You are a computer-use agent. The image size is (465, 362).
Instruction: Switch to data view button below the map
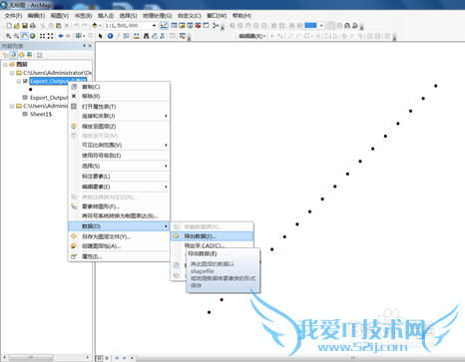point(99,358)
